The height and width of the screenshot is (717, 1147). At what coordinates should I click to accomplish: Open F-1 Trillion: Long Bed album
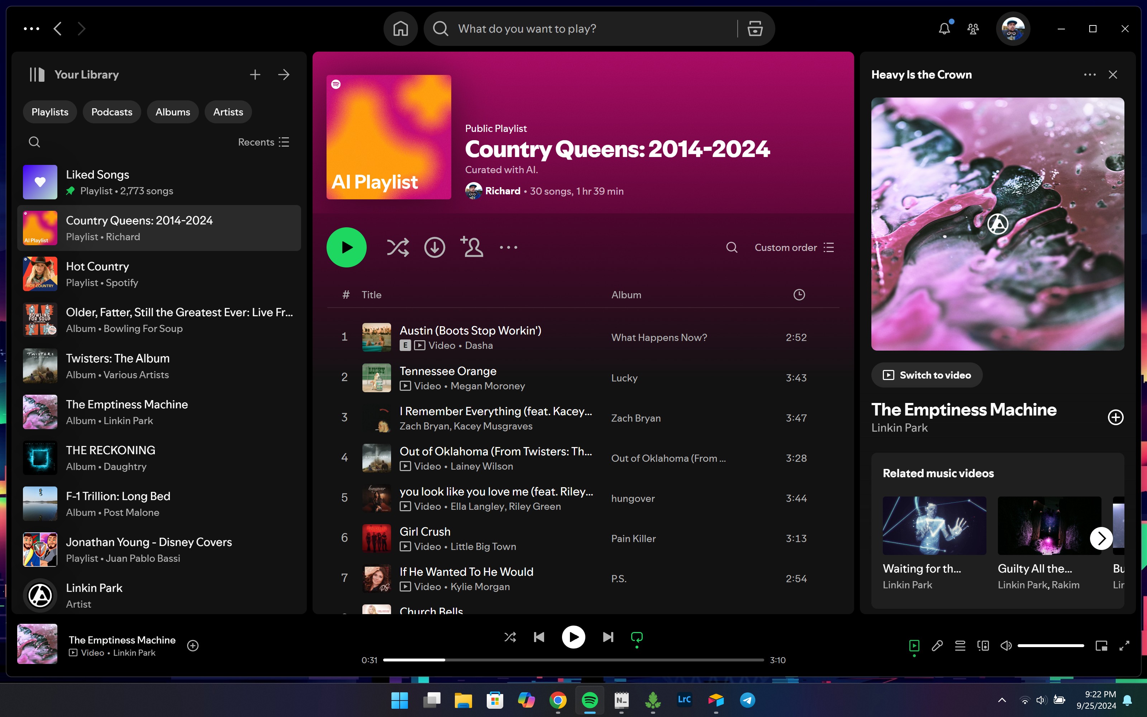point(159,504)
